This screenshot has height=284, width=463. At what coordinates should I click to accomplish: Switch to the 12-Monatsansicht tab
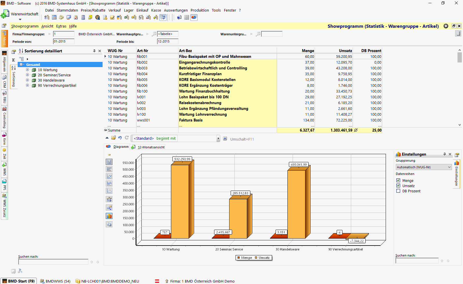(151, 147)
